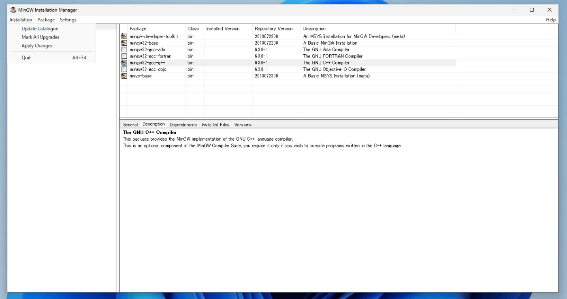Switch to the Installed Files tab
This screenshot has width=567, height=299.
click(215, 124)
